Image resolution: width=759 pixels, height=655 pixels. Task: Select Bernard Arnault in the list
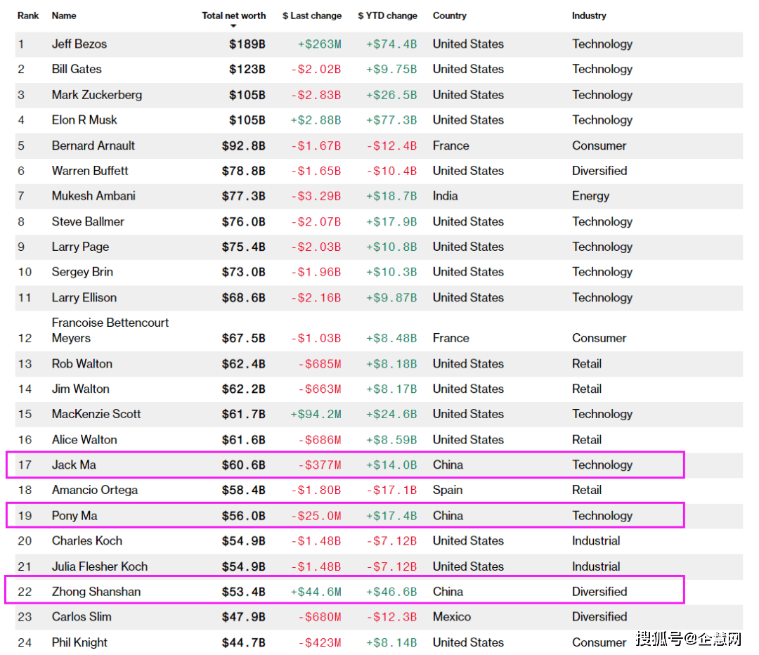click(93, 145)
